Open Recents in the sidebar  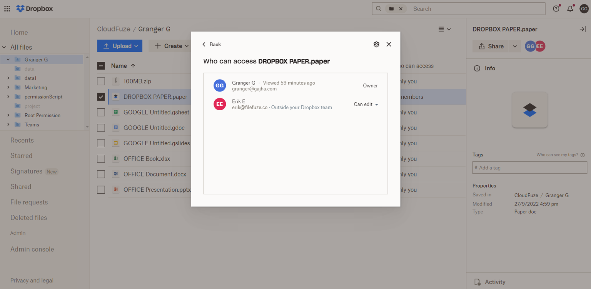click(22, 140)
